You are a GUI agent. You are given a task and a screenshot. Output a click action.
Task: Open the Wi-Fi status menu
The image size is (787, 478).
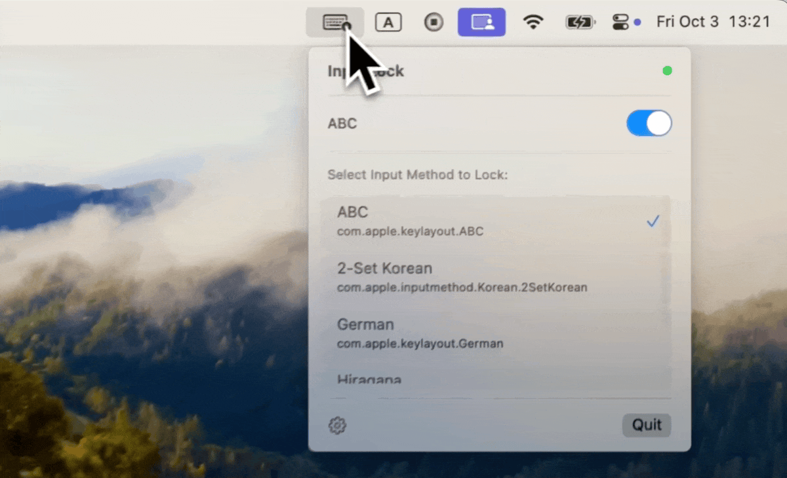534,22
